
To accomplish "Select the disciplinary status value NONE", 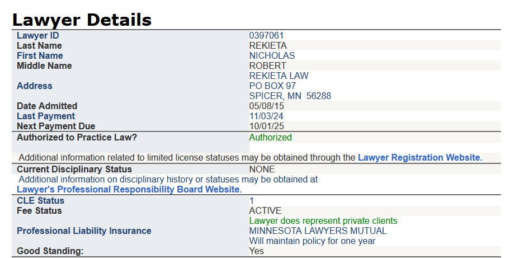I will (262, 169).
